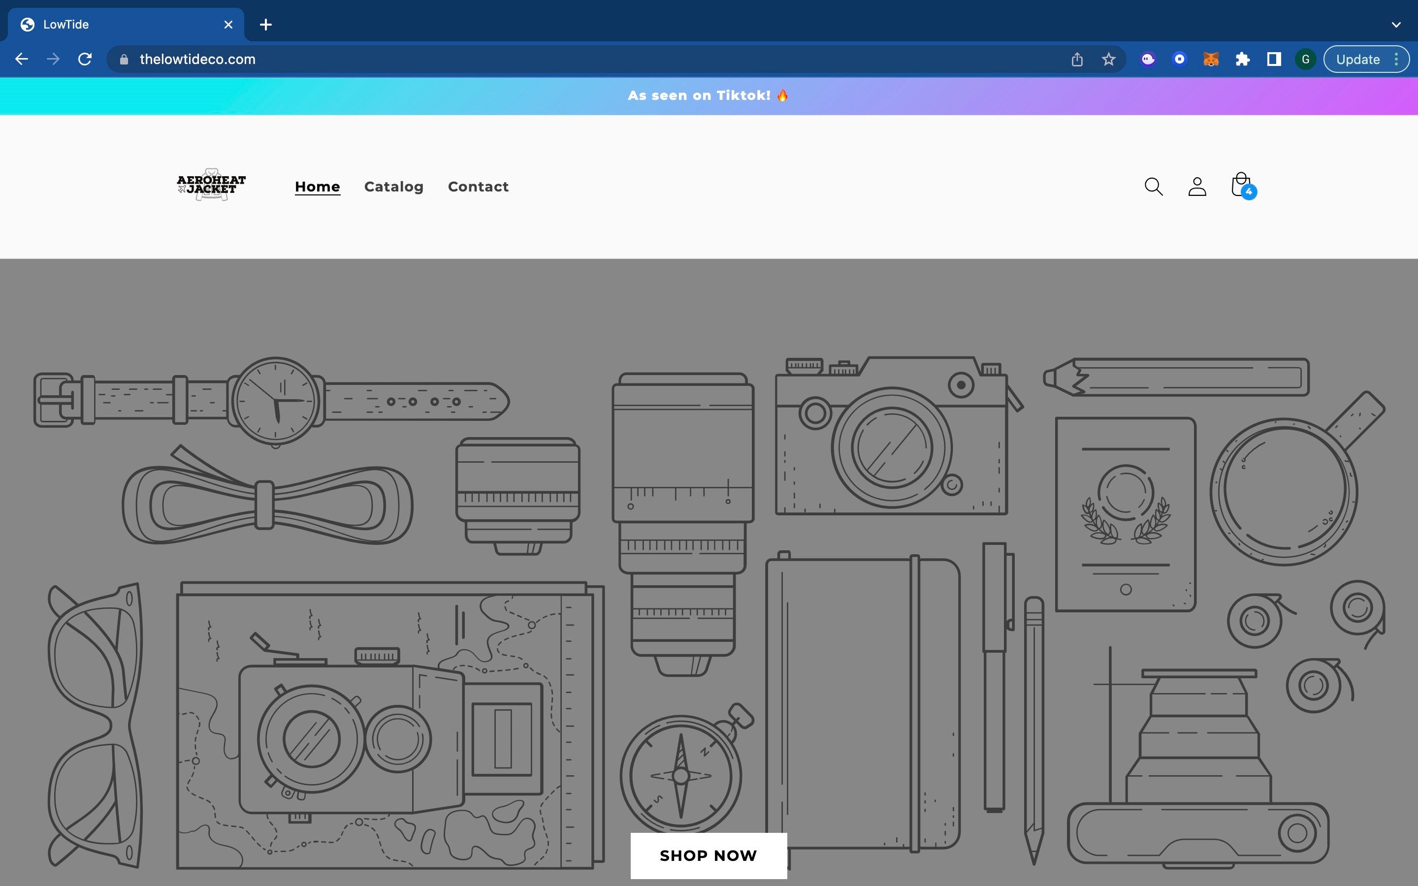Switch to the Catalog page
The height and width of the screenshot is (886, 1418).
[x=394, y=187]
